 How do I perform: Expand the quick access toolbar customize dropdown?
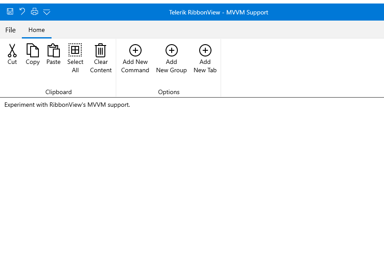[47, 12]
